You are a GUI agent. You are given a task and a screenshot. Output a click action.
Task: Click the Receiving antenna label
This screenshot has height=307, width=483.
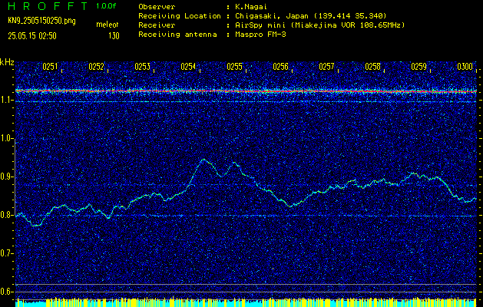(x=177, y=35)
